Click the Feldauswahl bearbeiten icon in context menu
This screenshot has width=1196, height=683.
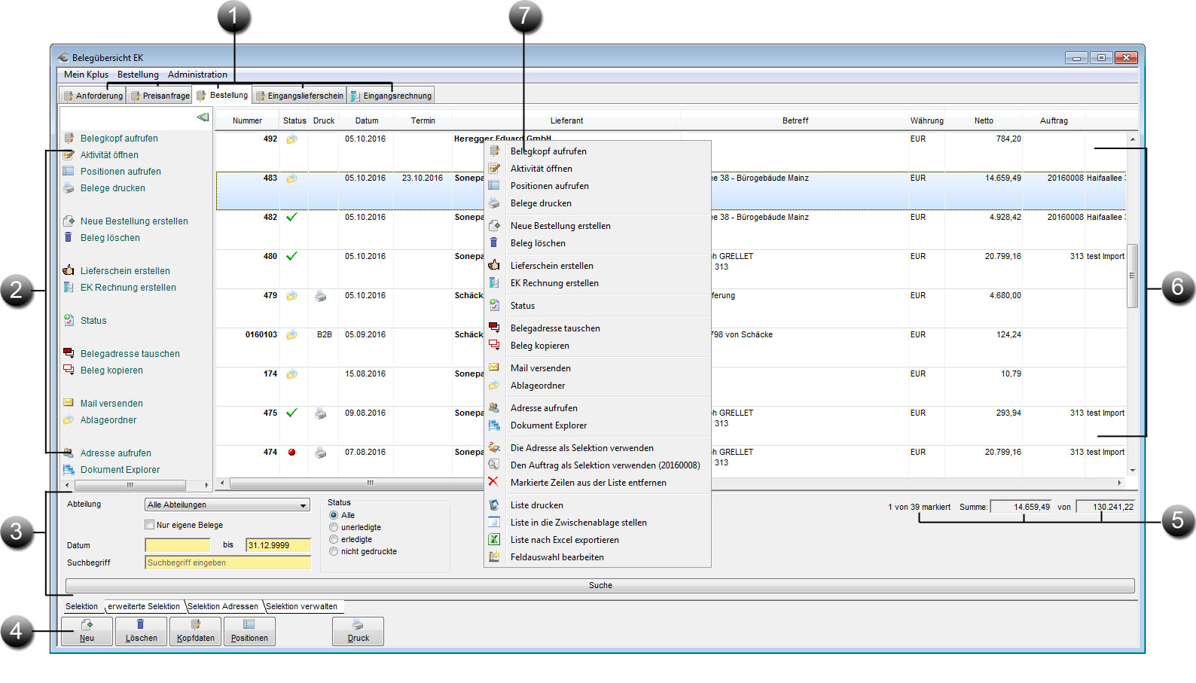[x=494, y=556]
